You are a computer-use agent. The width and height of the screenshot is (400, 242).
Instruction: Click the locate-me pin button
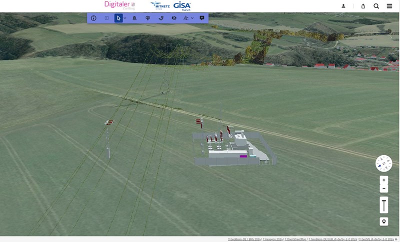pyautogui.click(x=384, y=222)
